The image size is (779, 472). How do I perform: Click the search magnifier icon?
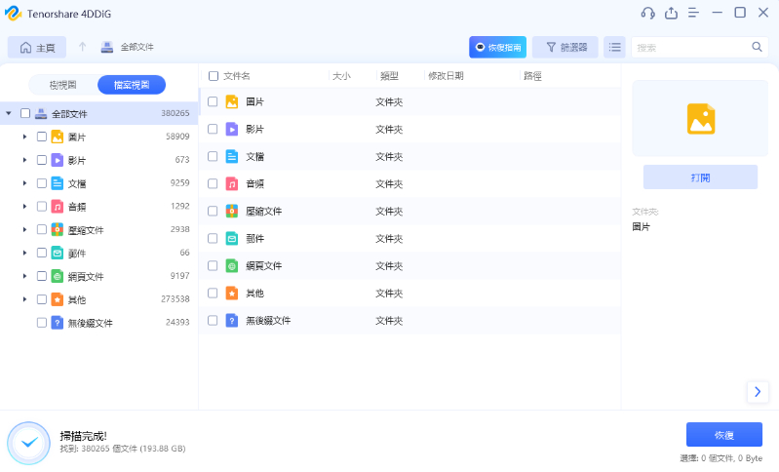(757, 47)
